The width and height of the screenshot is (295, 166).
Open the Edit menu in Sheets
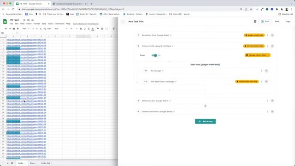point(17,24)
